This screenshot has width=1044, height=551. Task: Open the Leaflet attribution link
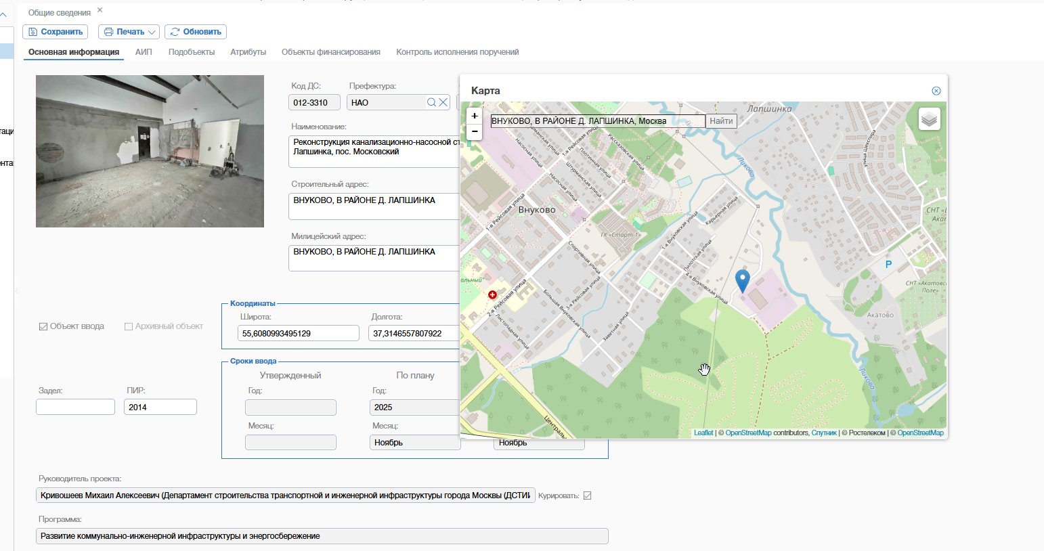(703, 433)
